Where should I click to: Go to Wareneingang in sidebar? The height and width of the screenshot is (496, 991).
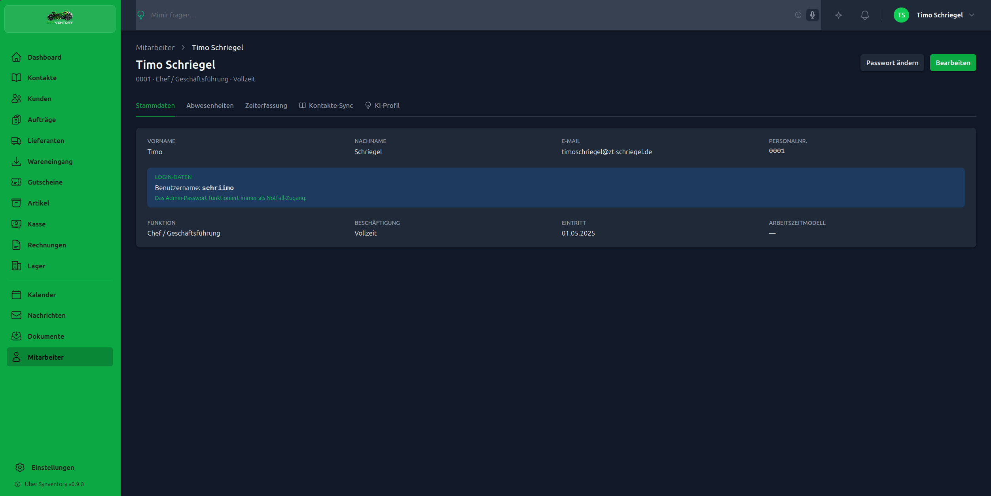pyautogui.click(x=50, y=162)
